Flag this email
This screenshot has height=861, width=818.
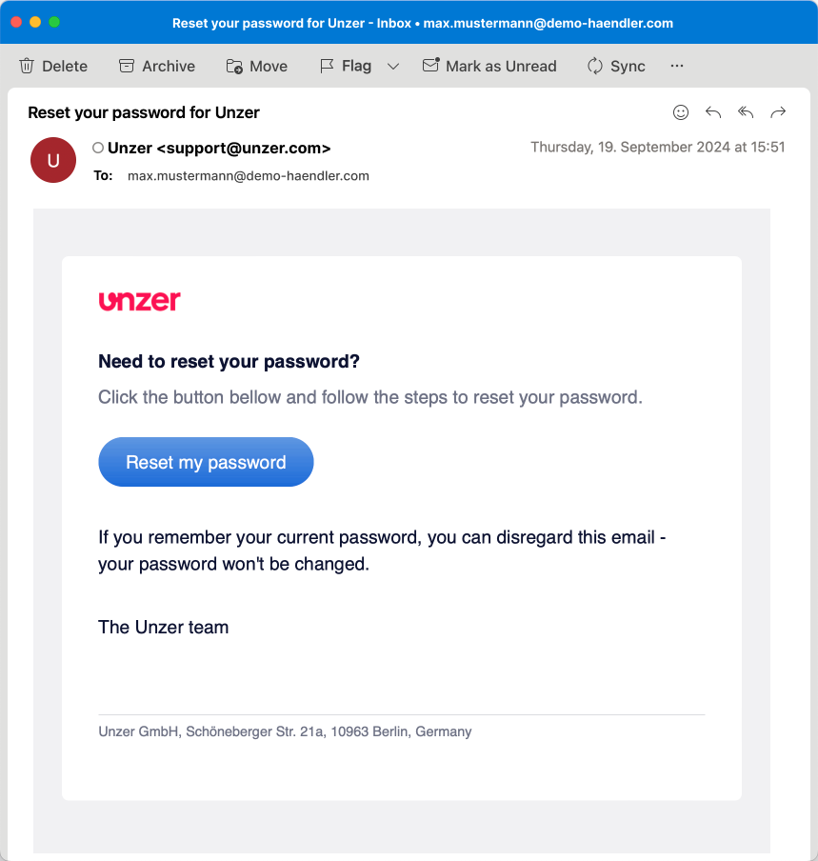[345, 66]
